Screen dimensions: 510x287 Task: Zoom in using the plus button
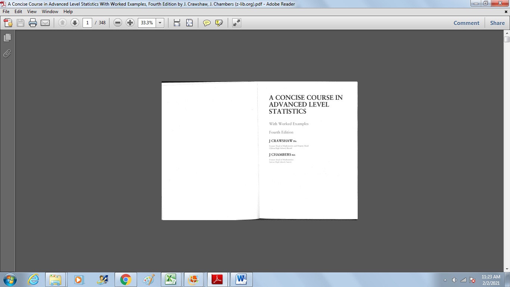click(130, 23)
